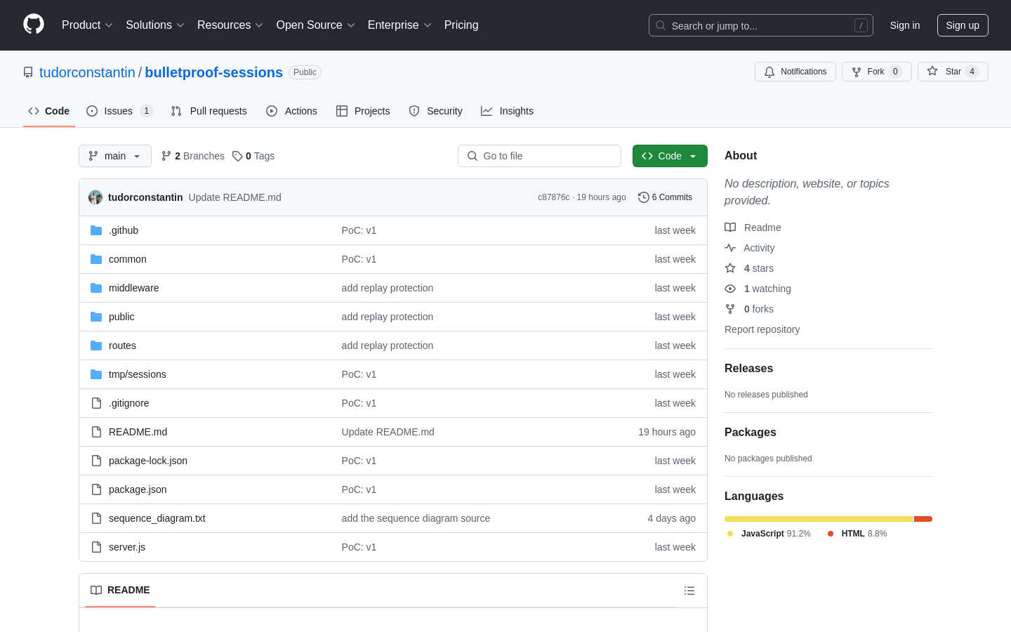
Task: Open the .github folder icon
Action: [96, 230]
